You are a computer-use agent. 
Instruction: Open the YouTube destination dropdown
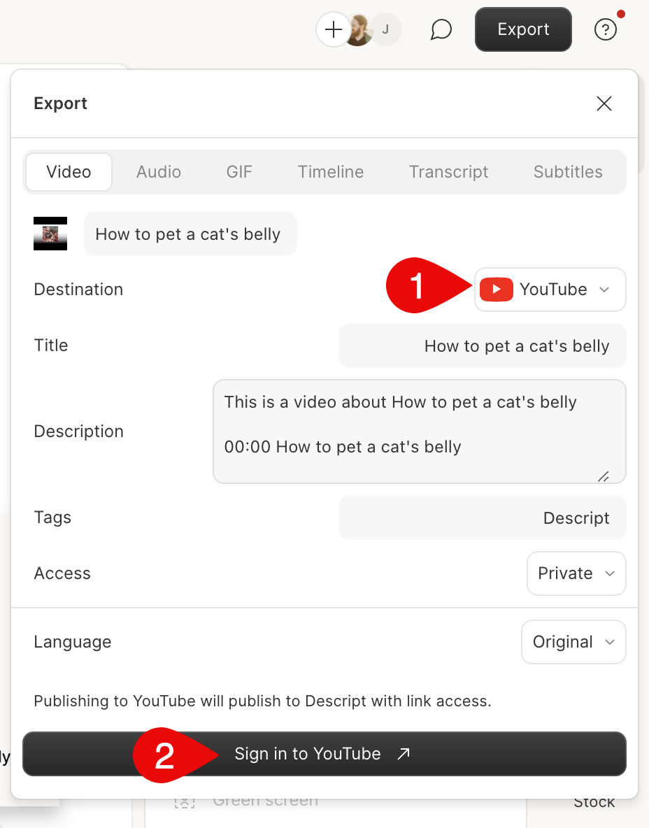[550, 290]
